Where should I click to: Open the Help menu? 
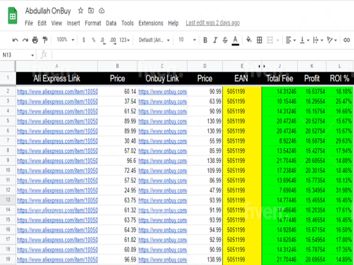[173, 23]
